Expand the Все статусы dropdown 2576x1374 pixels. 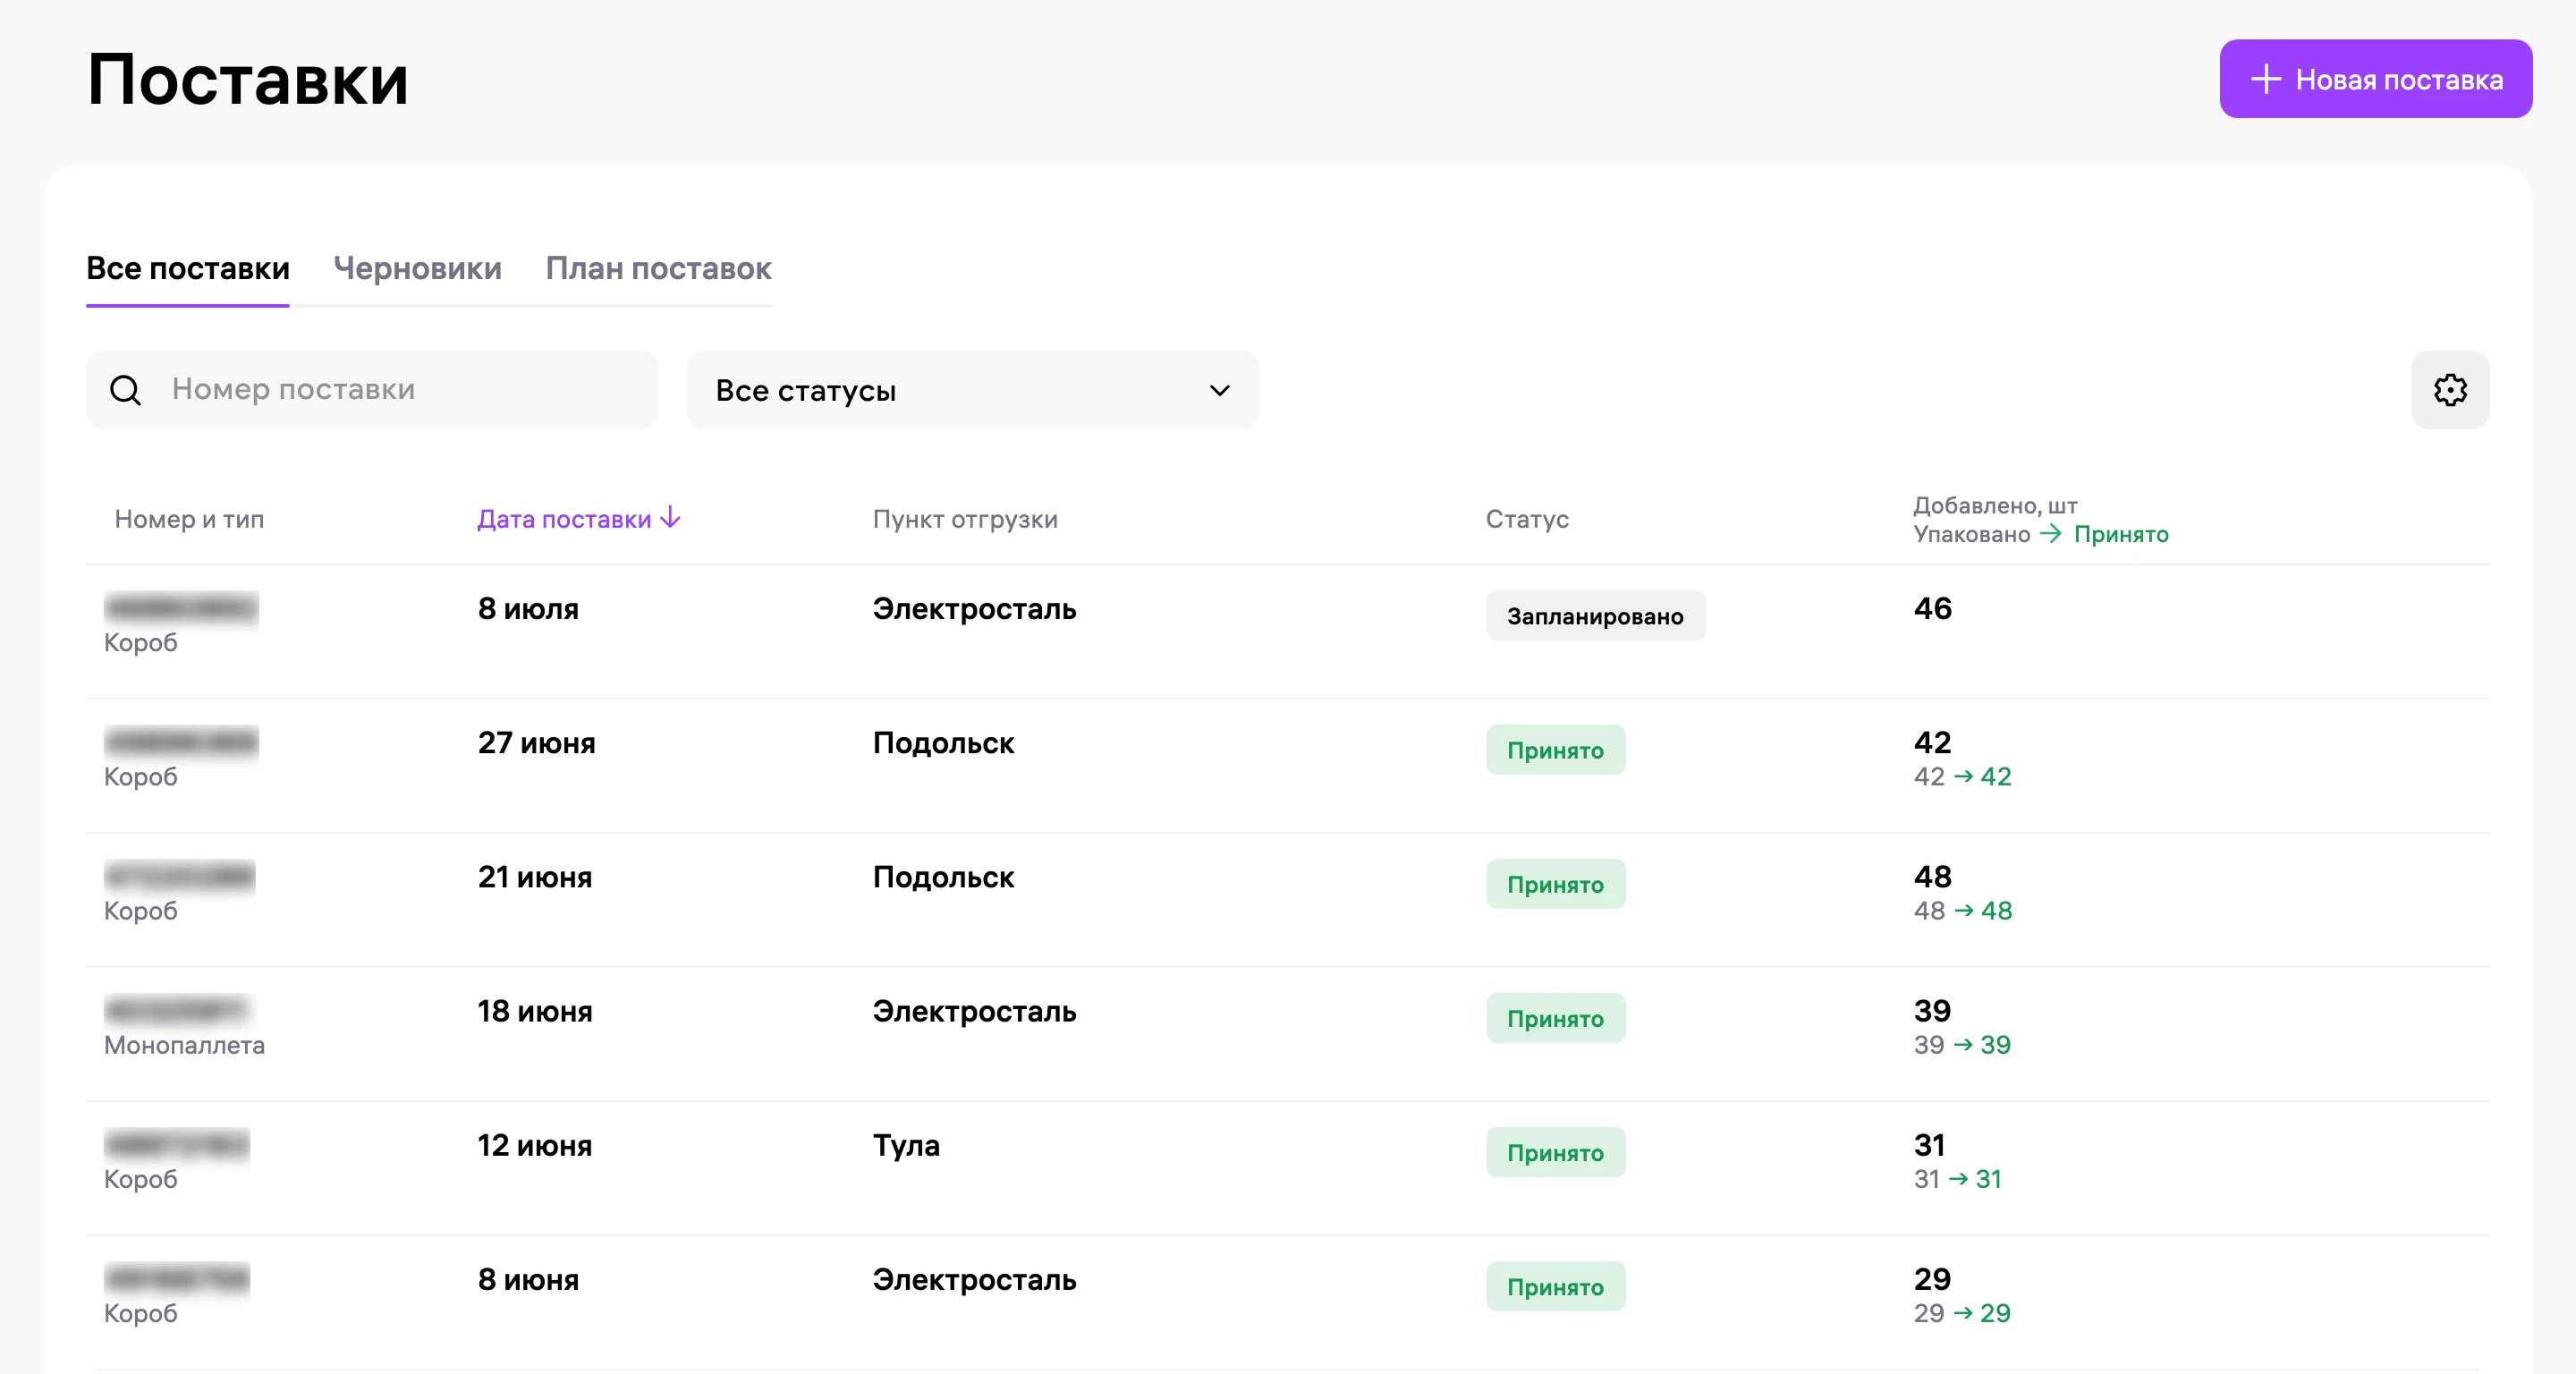972,390
